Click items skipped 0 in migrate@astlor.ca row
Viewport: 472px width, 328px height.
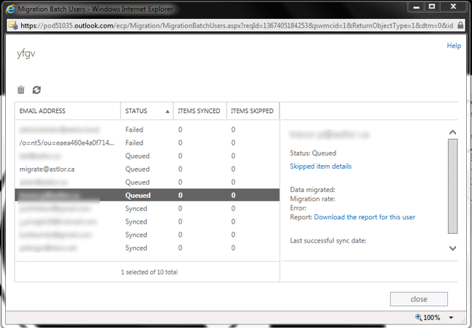[233, 169]
